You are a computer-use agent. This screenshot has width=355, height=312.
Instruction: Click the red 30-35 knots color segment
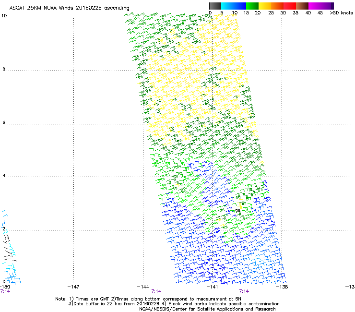(290, 6)
